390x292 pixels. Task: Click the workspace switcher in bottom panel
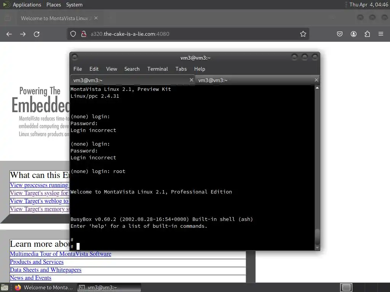(346, 287)
